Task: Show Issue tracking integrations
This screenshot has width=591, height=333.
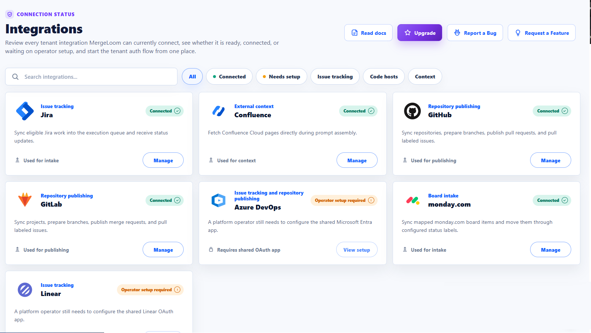Action: click(335, 77)
